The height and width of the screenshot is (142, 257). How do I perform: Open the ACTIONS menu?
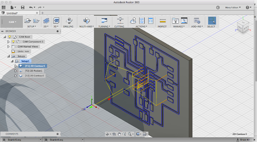[141, 26]
